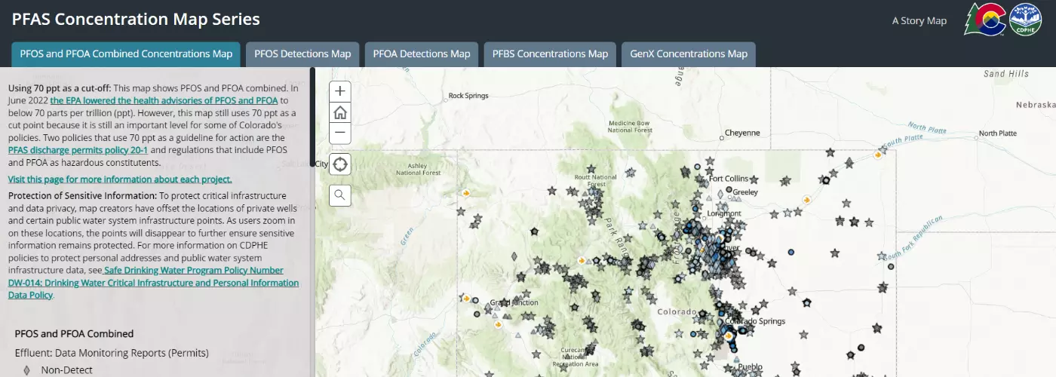The width and height of the screenshot is (1056, 377).
Task: Switch to PFOA Detections Map tab
Action: click(422, 54)
